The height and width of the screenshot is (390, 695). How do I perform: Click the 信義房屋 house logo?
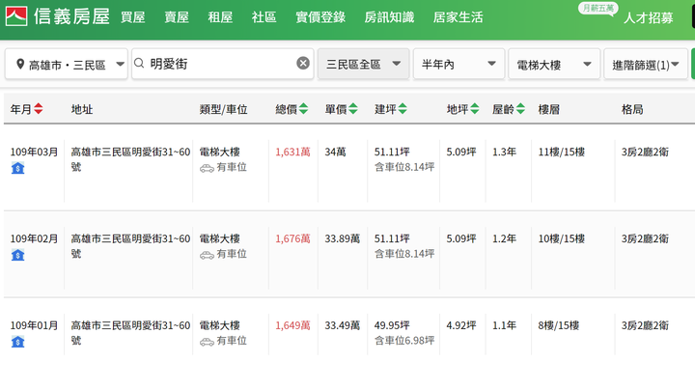coord(16,16)
